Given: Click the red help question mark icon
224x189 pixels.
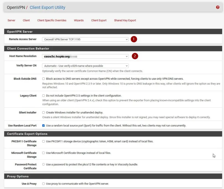Looking at the screenshot, I should tap(218, 7).
